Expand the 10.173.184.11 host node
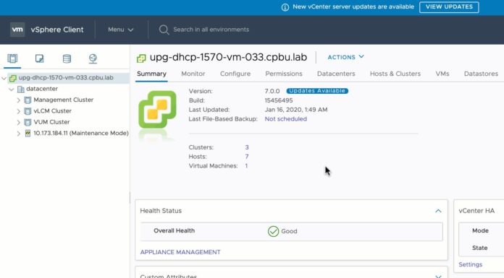Image resolution: width=504 pixels, height=278 pixels. click(19, 134)
